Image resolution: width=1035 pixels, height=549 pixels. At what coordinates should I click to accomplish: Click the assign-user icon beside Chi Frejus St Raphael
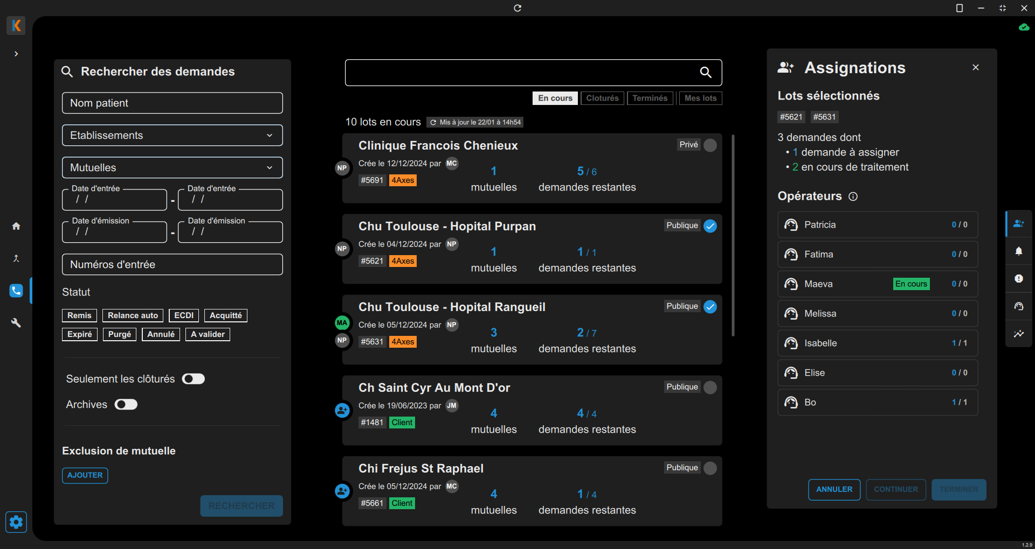(342, 491)
